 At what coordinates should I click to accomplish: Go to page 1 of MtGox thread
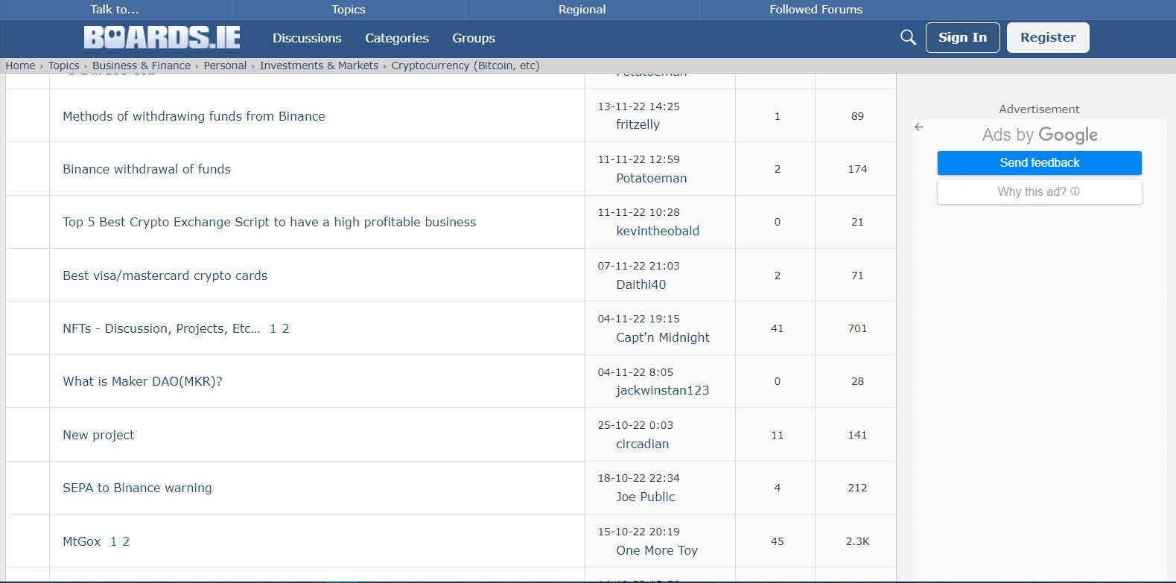pos(114,541)
